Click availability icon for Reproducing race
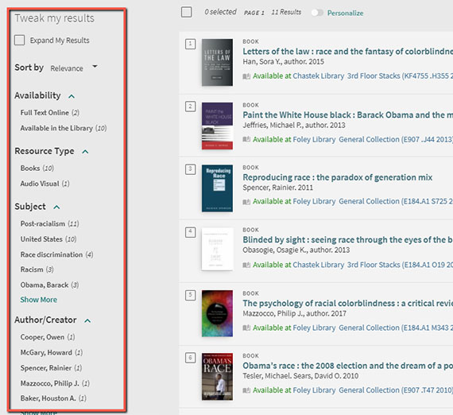 246,202
